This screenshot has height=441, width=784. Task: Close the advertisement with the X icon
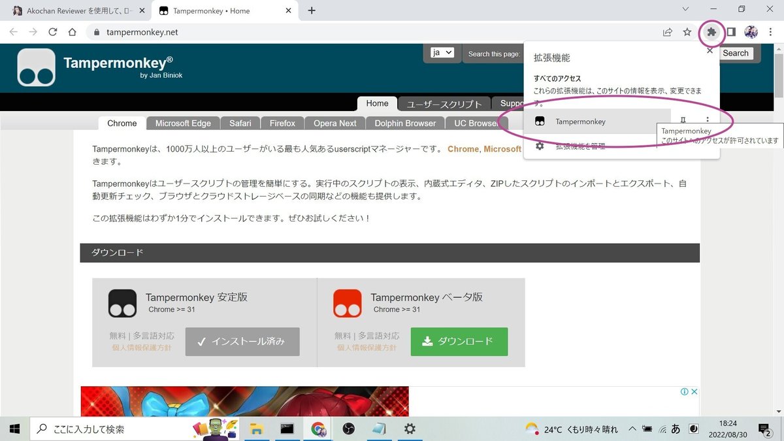click(694, 392)
